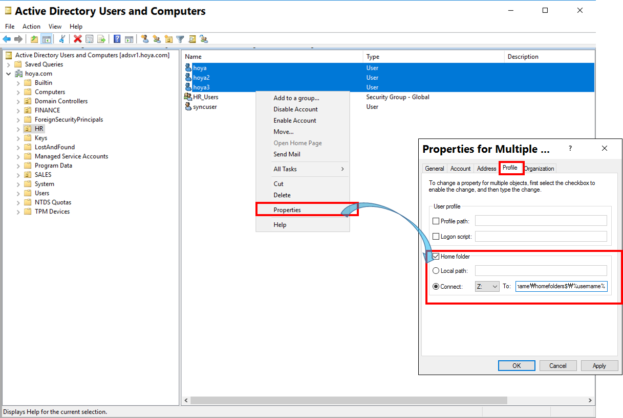Create new group toolbar icon
The width and height of the screenshot is (623, 418).
pos(157,39)
